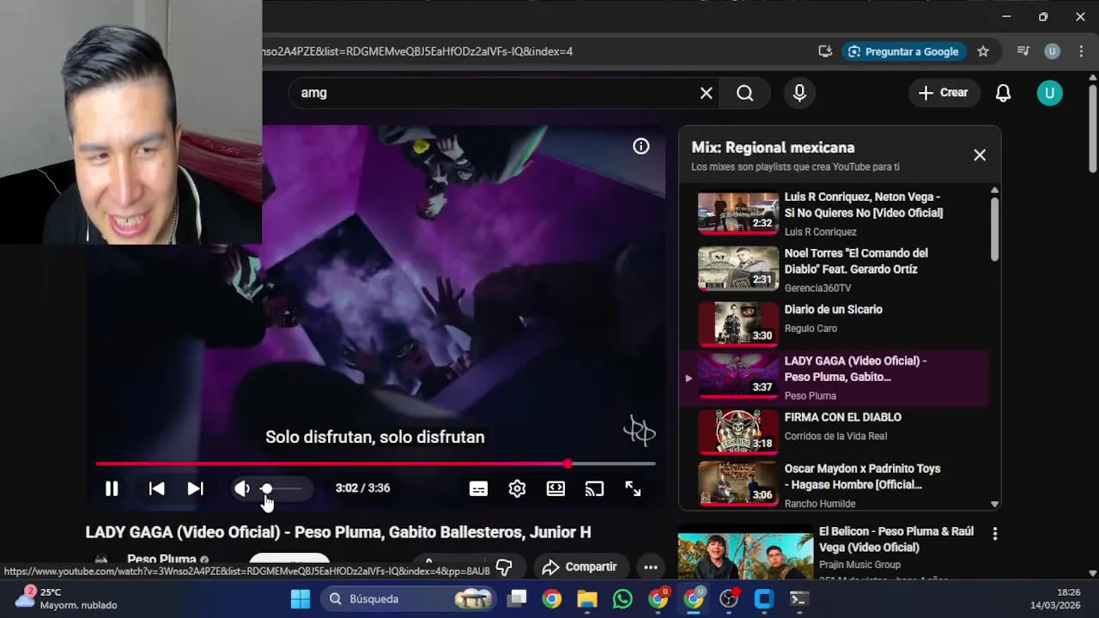Click Preguntar a Google in the address bar
Image resolution: width=1099 pixels, height=618 pixels.
coord(903,51)
